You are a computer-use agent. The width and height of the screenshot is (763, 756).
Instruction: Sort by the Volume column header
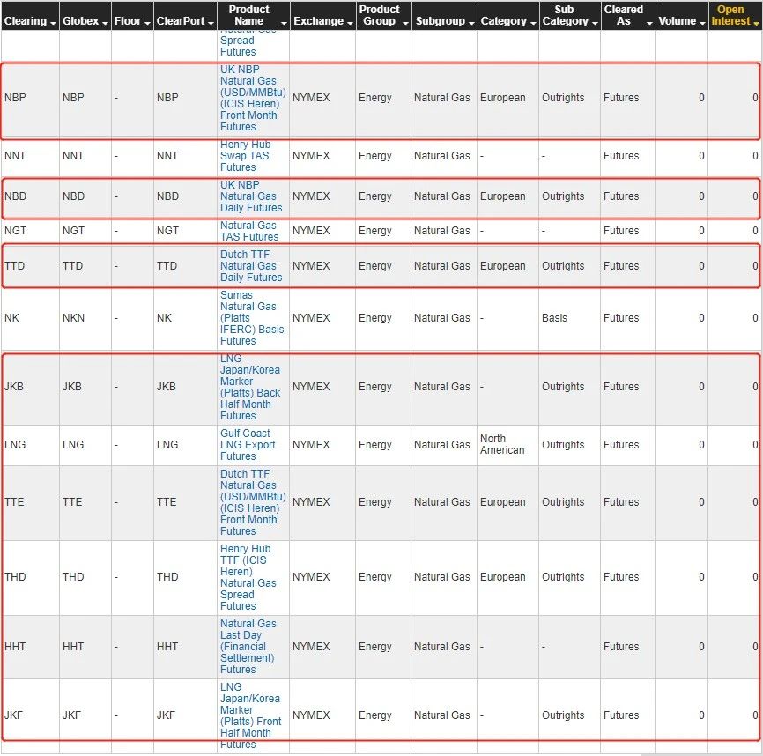pos(677,21)
